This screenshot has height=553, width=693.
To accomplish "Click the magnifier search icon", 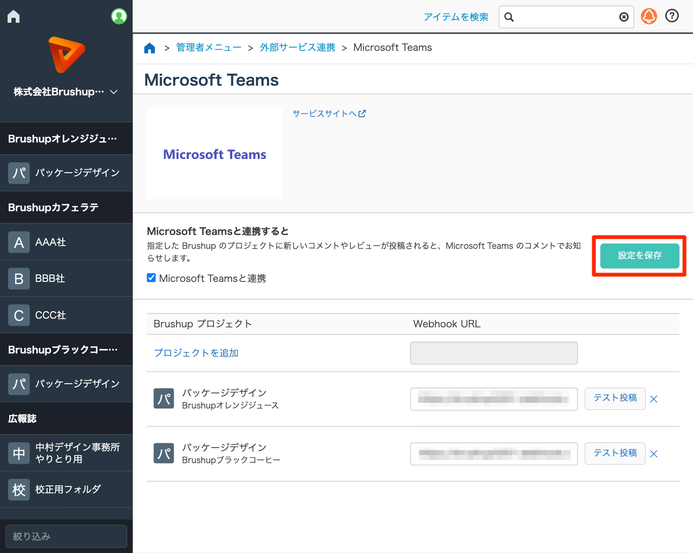I will (x=509, y=17).
